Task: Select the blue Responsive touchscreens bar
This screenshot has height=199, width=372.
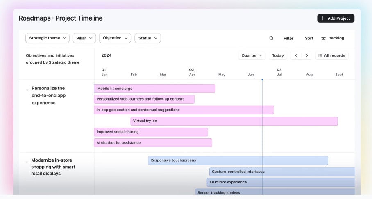Action: [x=238, y=160]
